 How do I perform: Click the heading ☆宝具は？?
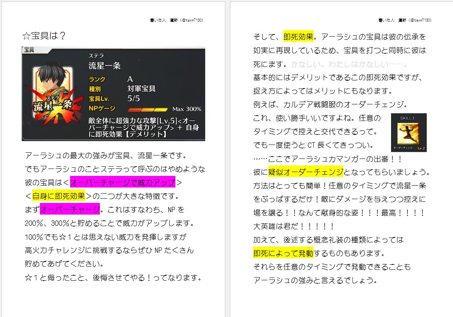[44, 36]
